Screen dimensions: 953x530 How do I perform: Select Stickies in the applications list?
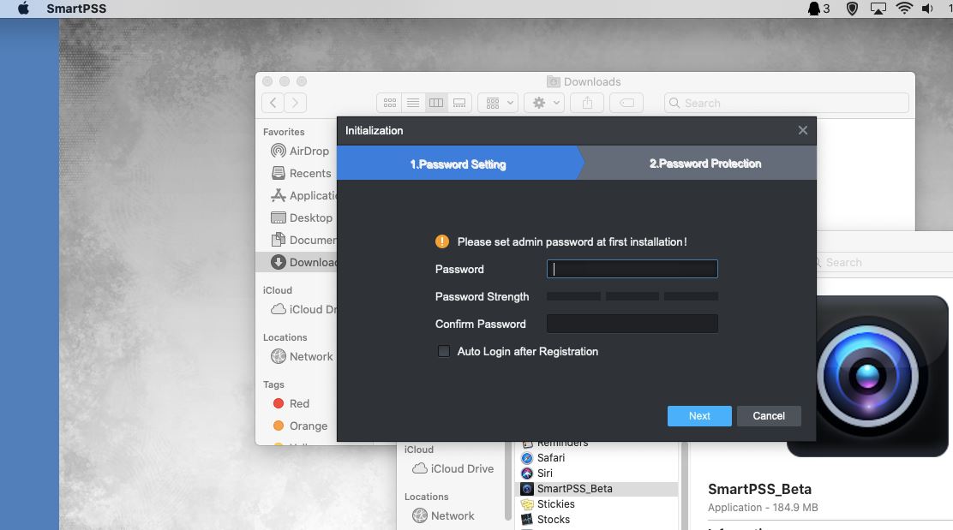point(548,504)
